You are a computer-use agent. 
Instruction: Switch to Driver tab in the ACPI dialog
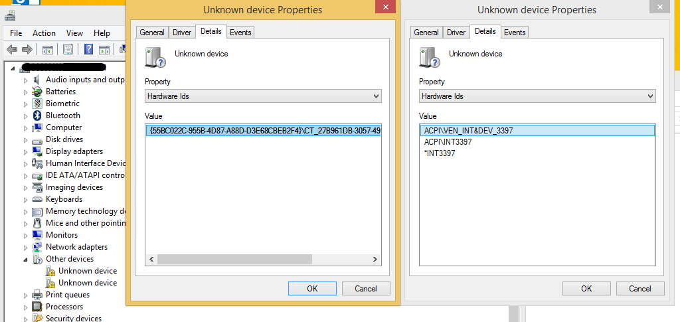pos(456,33)
